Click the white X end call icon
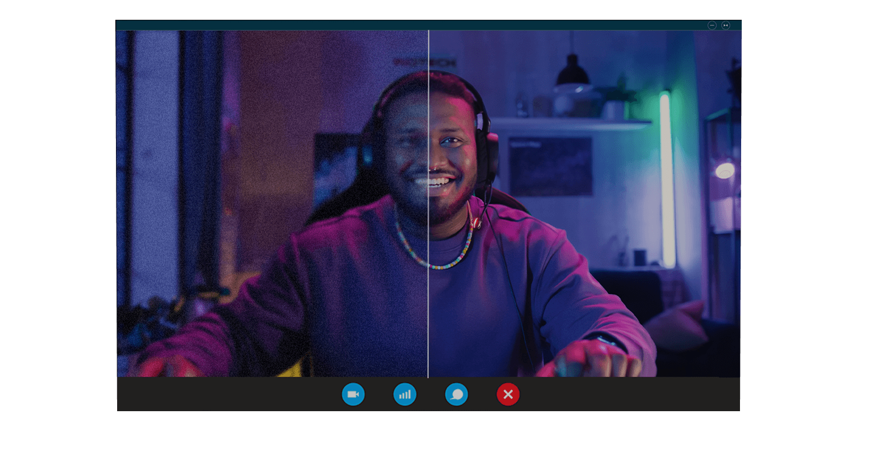The width and height of the screenshot is (874, 470). [508, 394]
